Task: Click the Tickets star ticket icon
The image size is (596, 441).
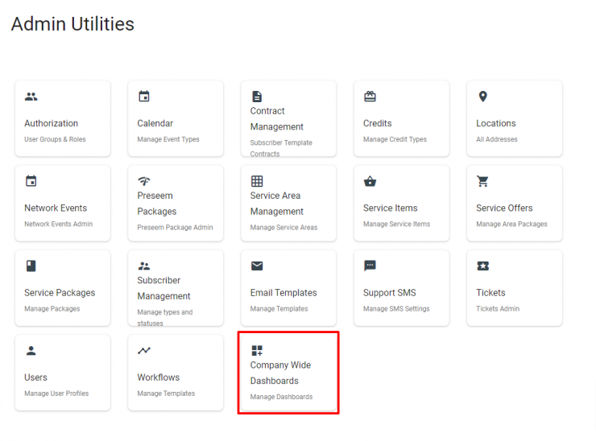Action: pyautogui.click(x=482, y=266)
